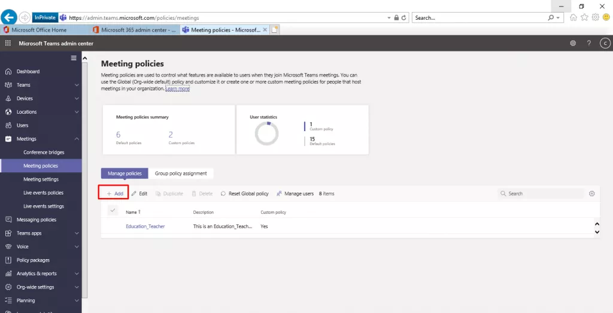Click the Add policy button
613x313 pixels.
tap(114, 193)
